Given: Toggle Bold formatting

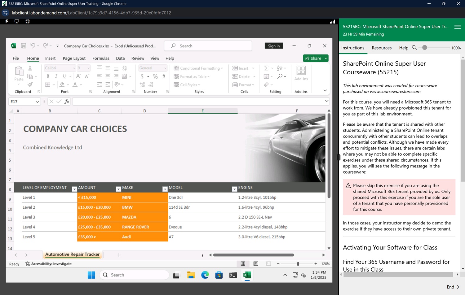Looking at the screenshot, I should coord(48,76).
